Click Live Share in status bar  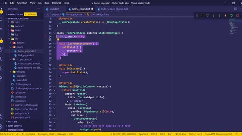(28, 134)
